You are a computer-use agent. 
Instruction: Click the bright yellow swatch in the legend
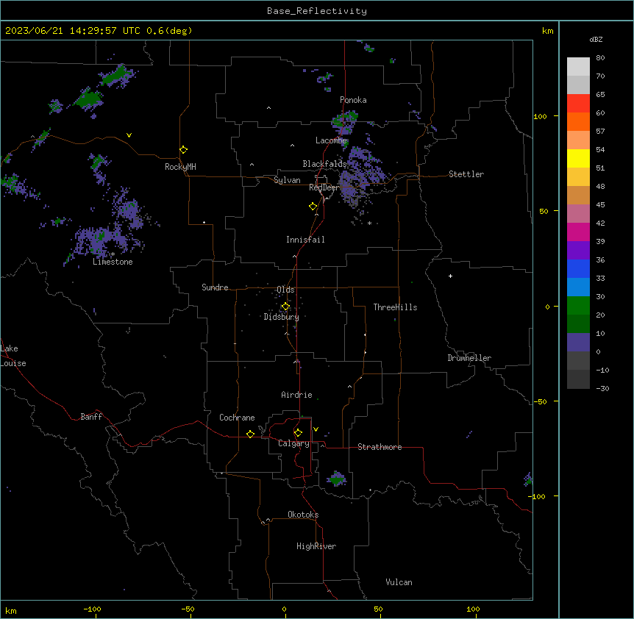(x=578, y=158)
